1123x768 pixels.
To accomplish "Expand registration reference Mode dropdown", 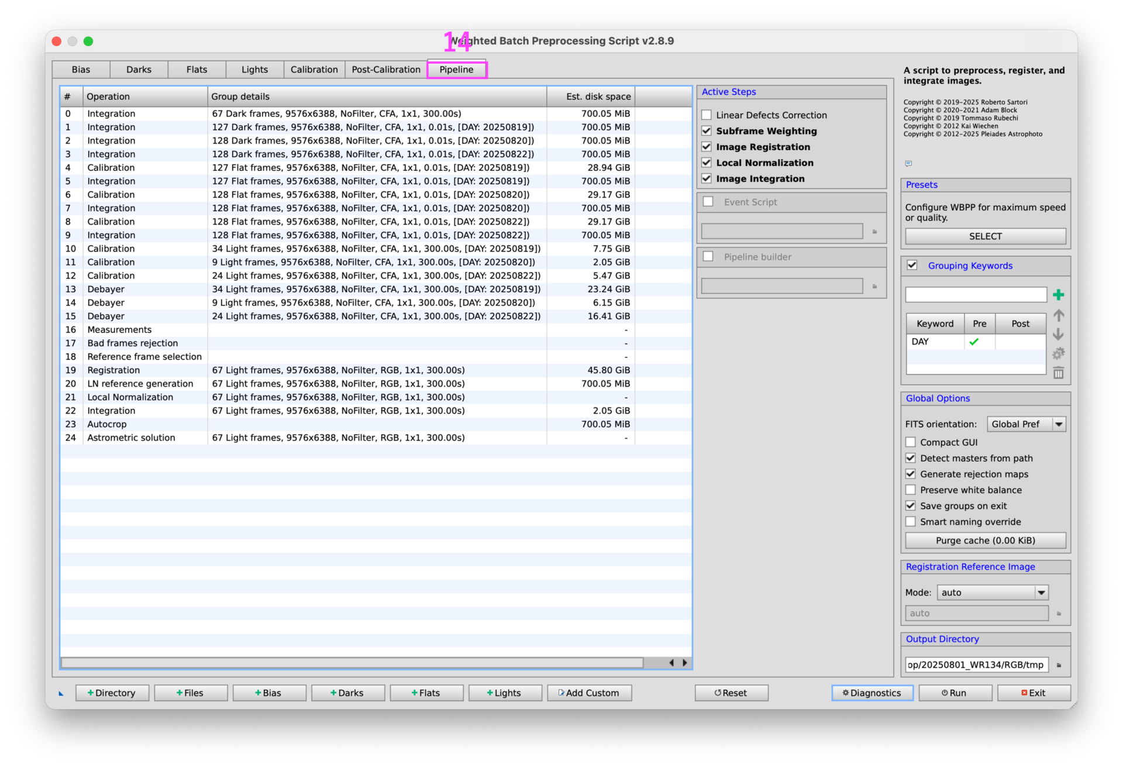I will click(992, 593).
